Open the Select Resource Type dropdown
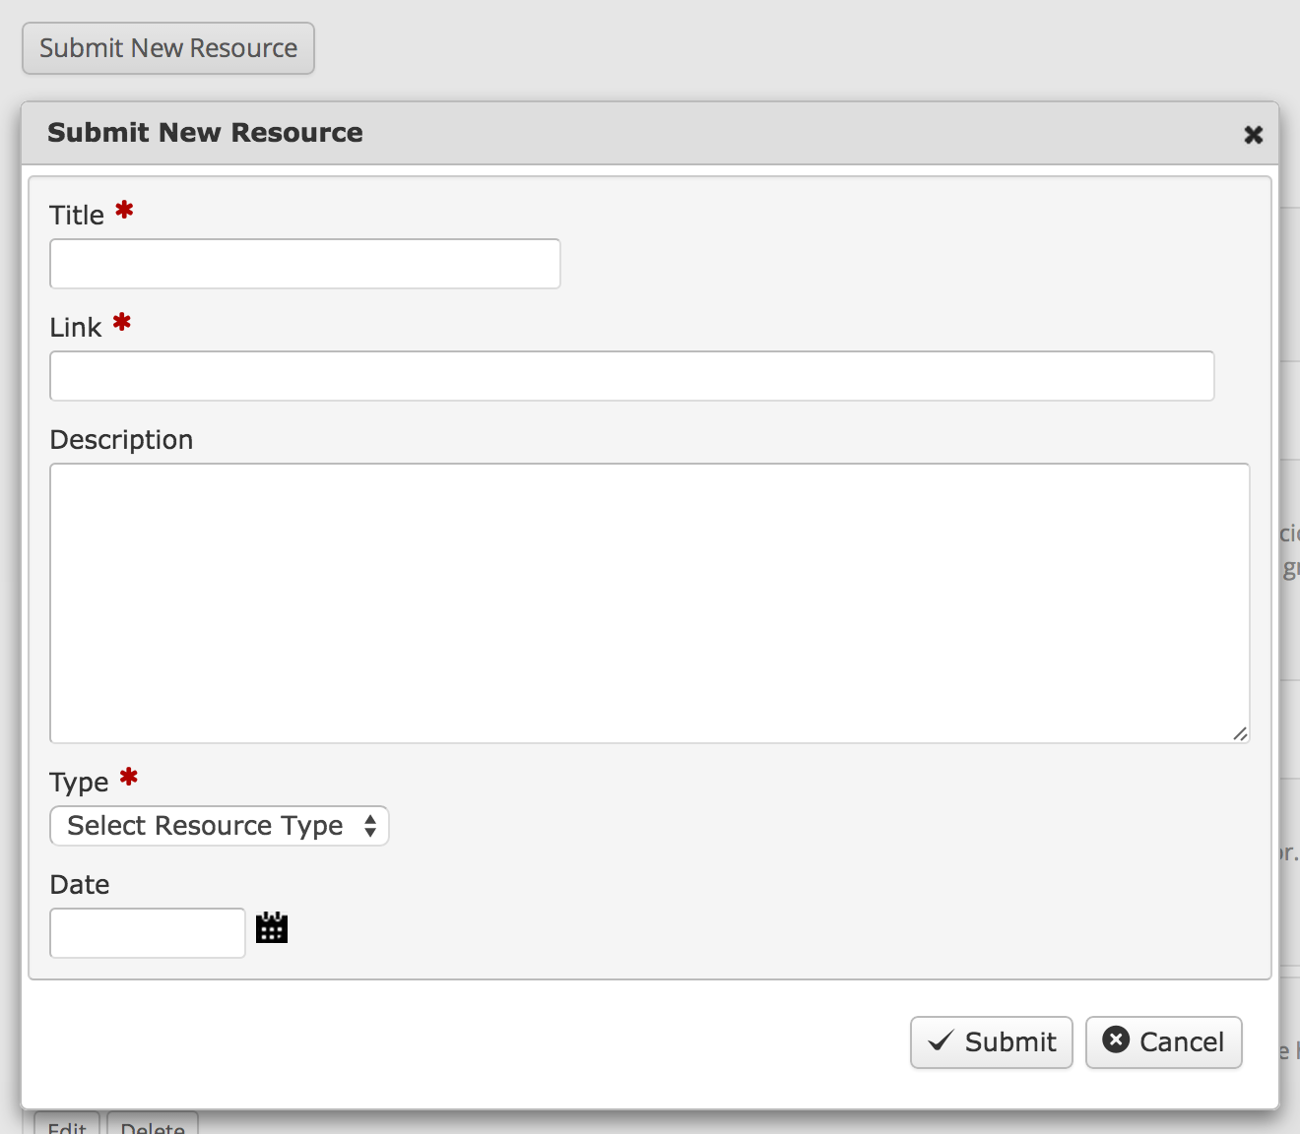Viewport: 1300px width, 1134px height. point(220,826)
